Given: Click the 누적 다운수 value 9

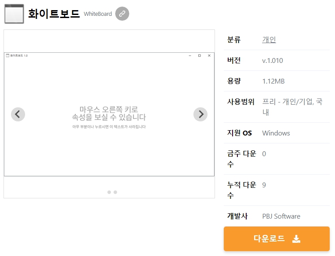Looking at the screenshot, I should click(x=264, y=185).
